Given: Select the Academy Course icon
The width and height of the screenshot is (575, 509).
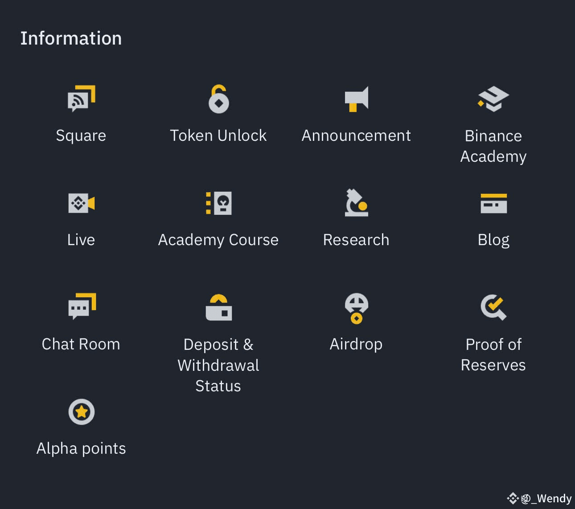Looking at the screenshot, I should click(x=218, y=203).
